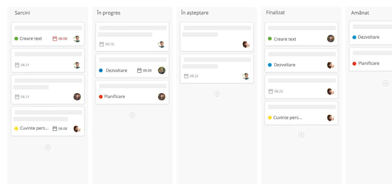This screenshot has height=184, width=392.
Task: Click the avatar on the Finalizat Creare text card
Action: pos(331,39)
